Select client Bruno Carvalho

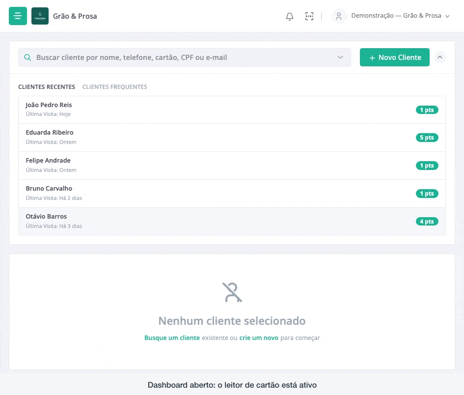(x=232, y=194)
